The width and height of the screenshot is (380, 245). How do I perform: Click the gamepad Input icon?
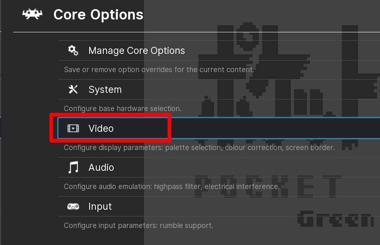[x=73, y=206]
